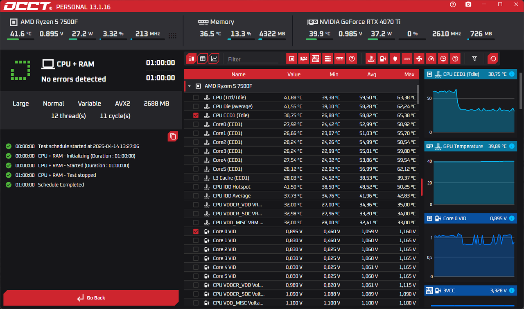Click the sensor table vertical scrollbar

pos(418,94)
